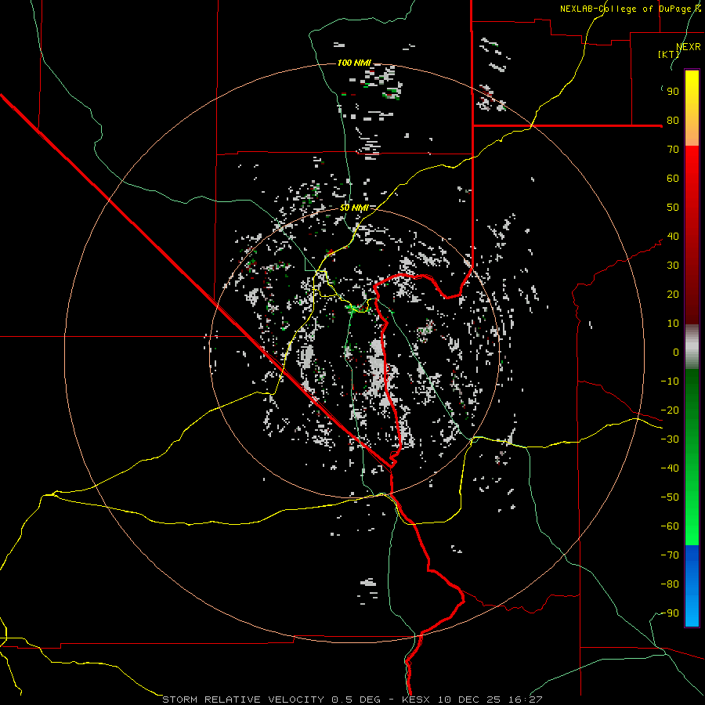Click the 90 value on velocity scale

coord(673,92)
